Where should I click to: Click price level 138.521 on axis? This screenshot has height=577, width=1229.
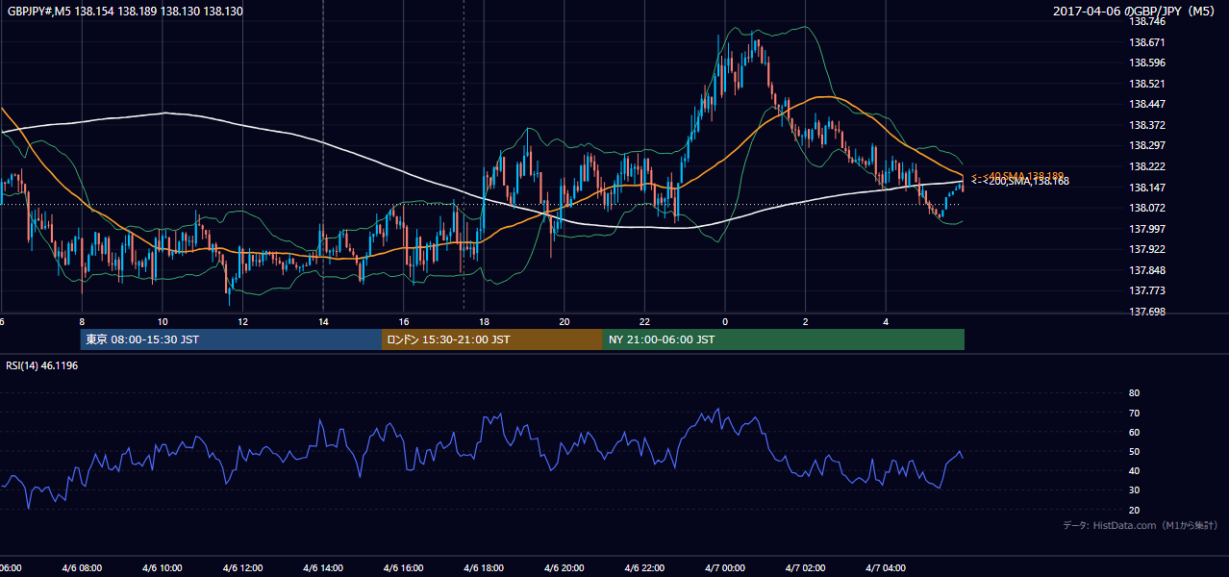1147,84
